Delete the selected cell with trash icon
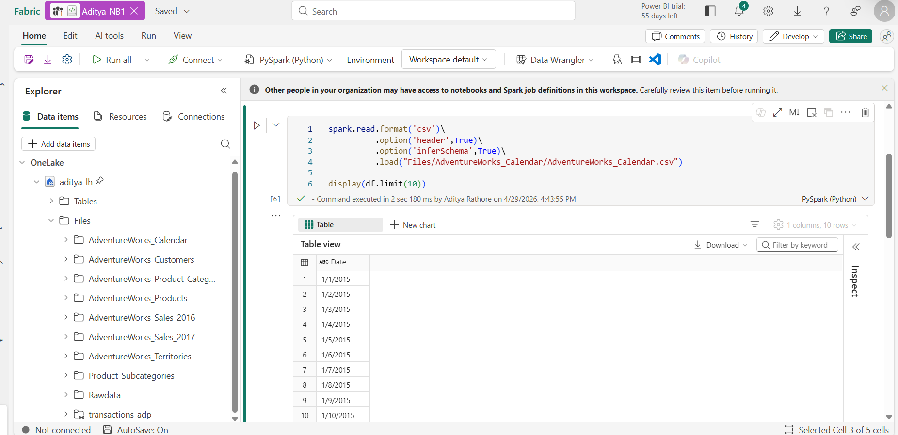Image resolution: width=898 pixels, height=435 pixels. point(865,112)
